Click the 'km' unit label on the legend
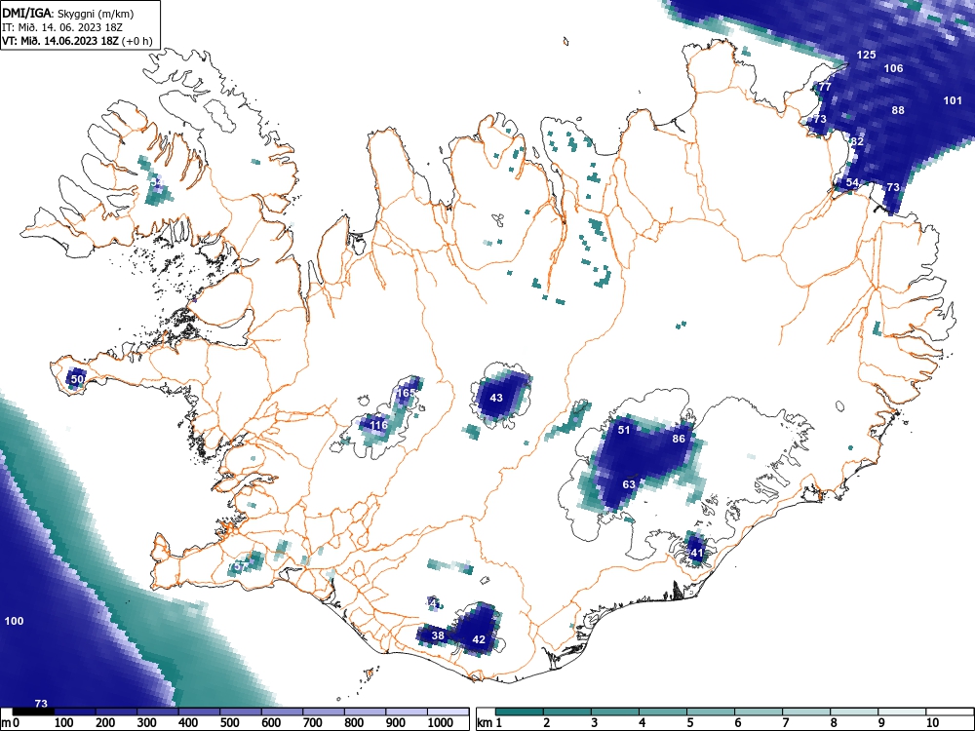 (x=485, y=723)
